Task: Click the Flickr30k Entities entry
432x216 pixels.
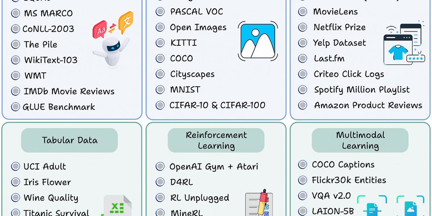Action: [349, 180]
